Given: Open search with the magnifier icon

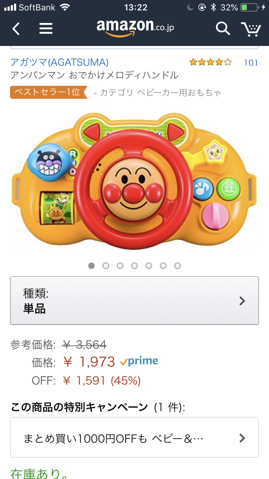Looking at the screenshot, I should point(223,28).
